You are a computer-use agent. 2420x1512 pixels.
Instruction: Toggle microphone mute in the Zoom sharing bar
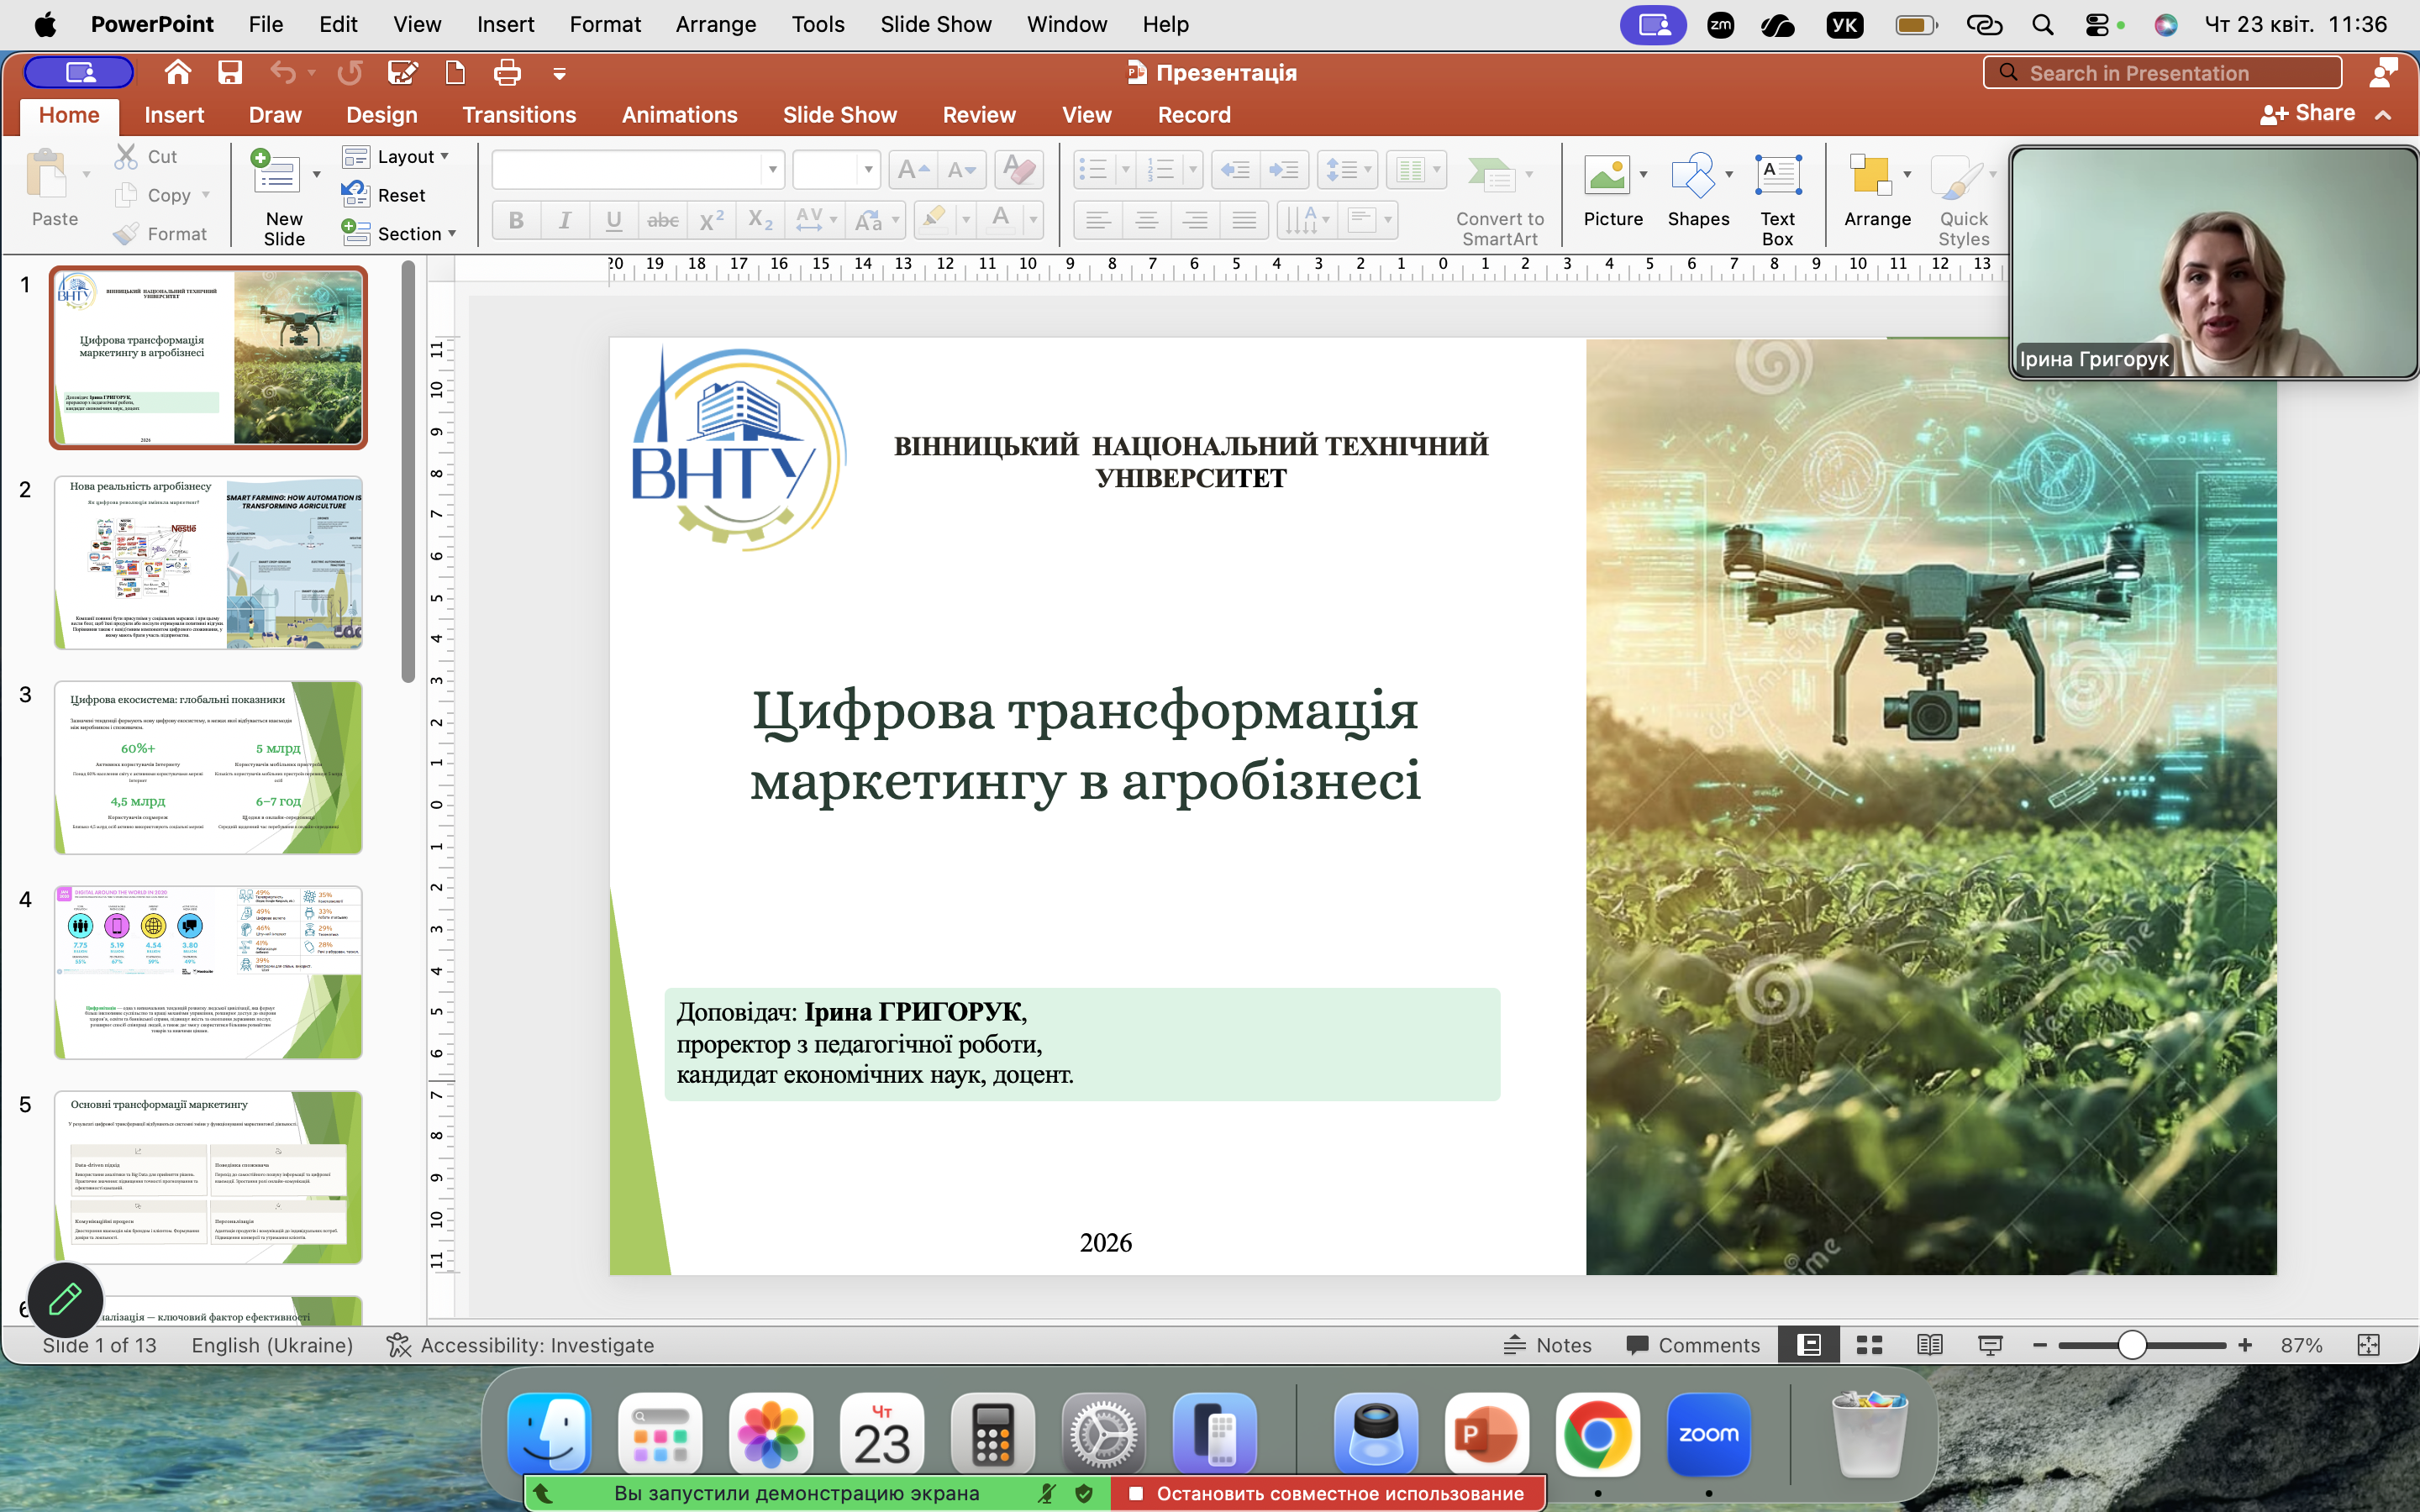click(x=1046, y=1493)
